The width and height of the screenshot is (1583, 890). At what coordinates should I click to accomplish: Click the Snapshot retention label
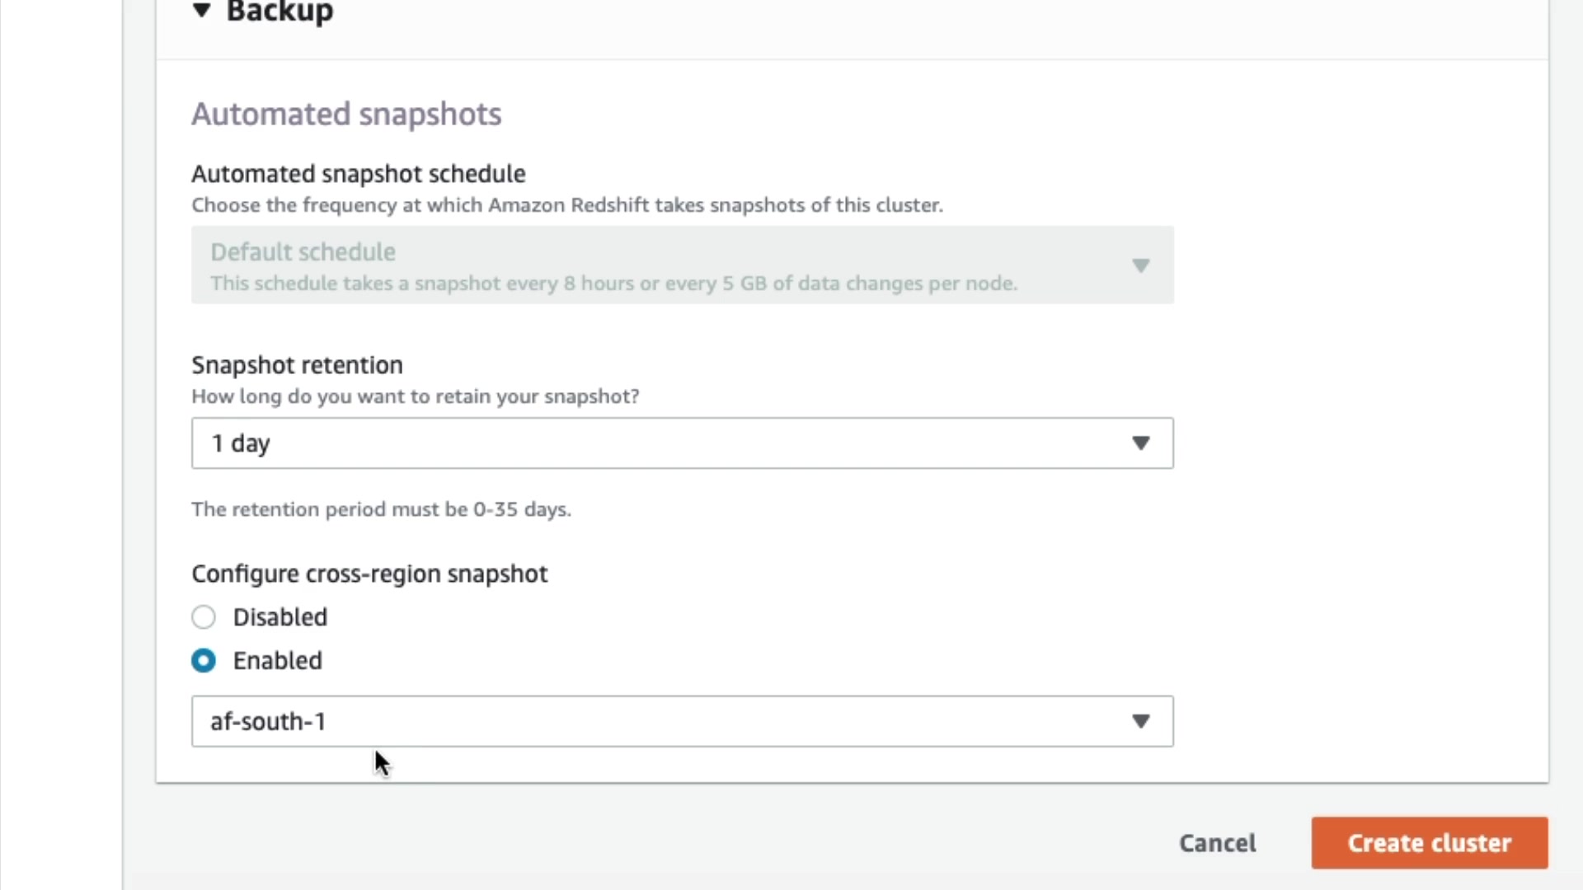pyautogui.click(x=297, y=365)
